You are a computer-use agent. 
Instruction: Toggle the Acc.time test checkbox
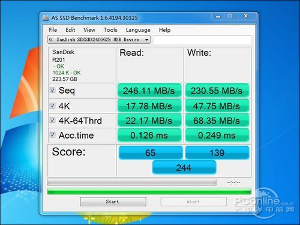pos(52,135)
